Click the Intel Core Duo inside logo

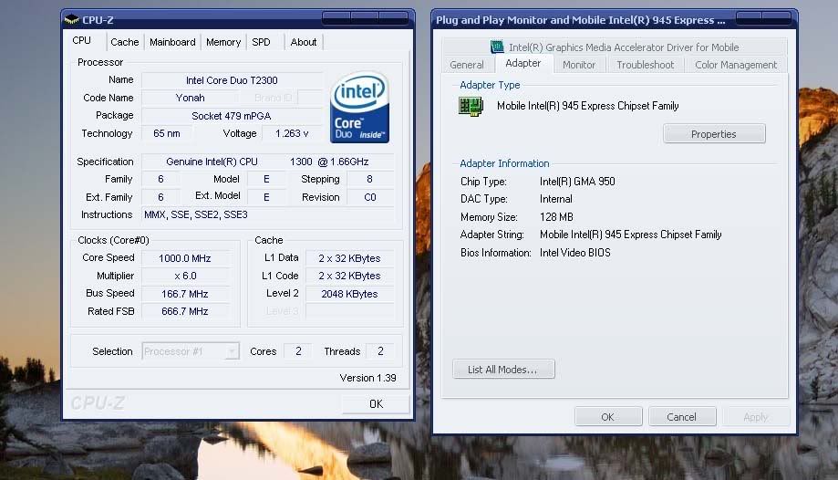(359, 107)
